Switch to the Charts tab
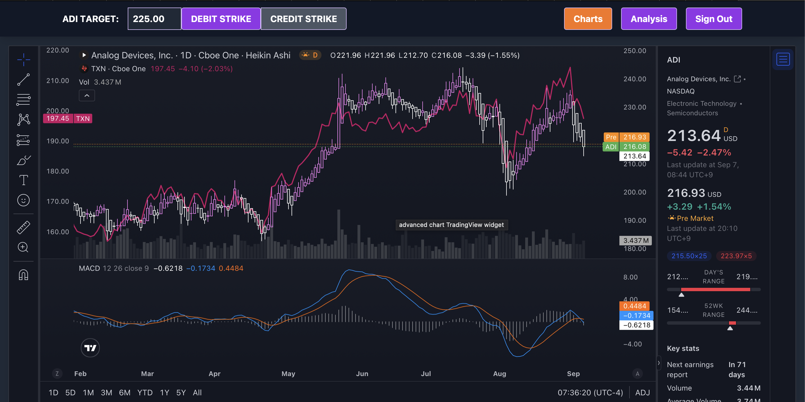The image size is (805, 402). pos(588,19)
